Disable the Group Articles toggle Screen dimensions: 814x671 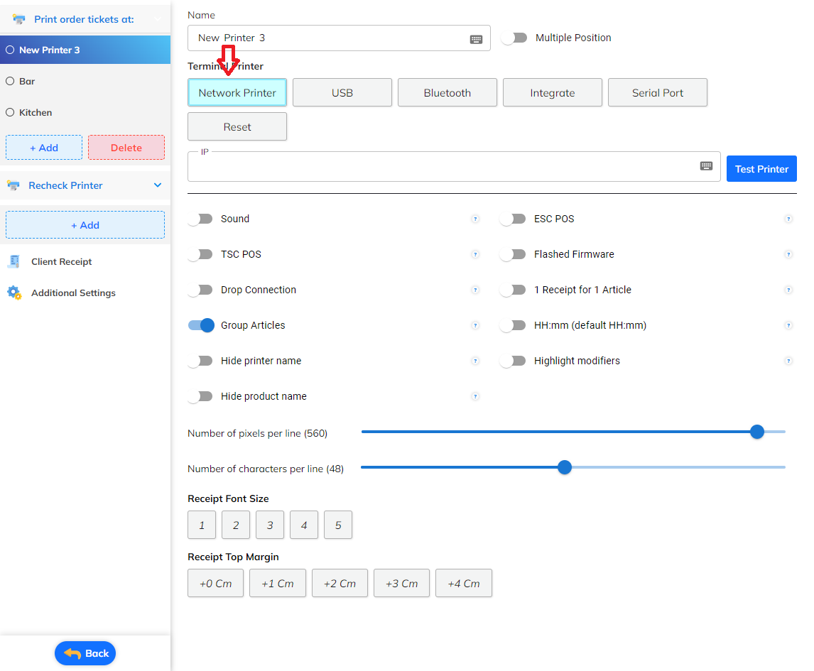(x=201, y=325)
